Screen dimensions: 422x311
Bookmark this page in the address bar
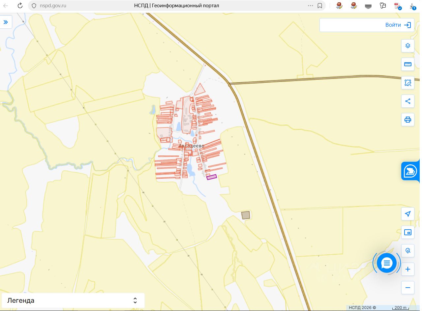pos(319,6)
